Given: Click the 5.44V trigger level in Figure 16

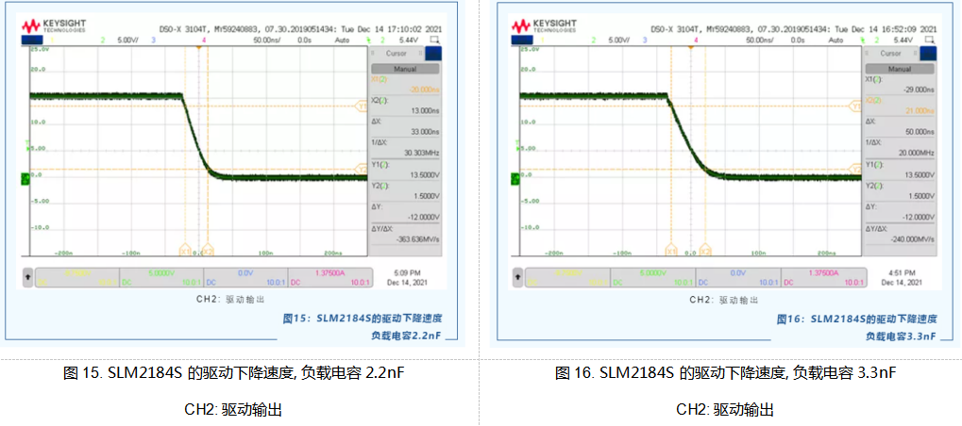Looking at the screenshot, I should click(x=903, y=40).
